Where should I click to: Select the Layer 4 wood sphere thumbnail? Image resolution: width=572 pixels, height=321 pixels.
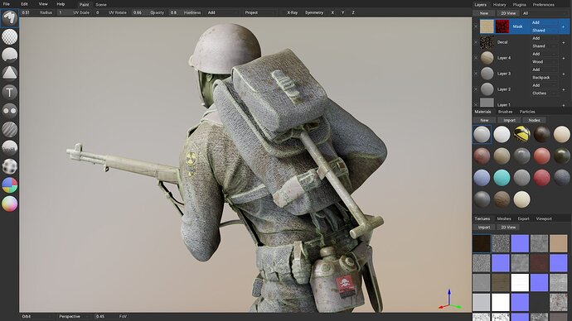point(487,58)
